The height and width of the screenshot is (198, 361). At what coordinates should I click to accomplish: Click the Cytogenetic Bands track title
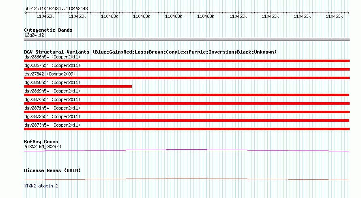tap(48, 30)
